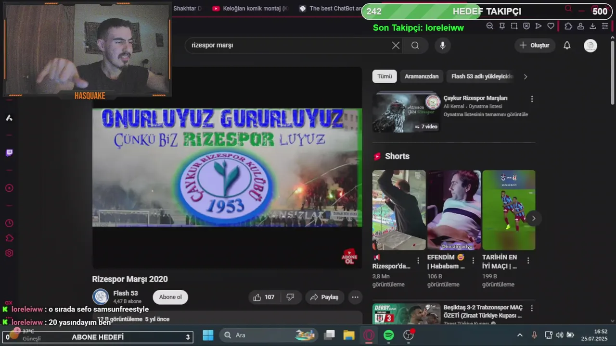Click the Windows taskbar search box
616x346 pixels.
(x=268, y=335)
